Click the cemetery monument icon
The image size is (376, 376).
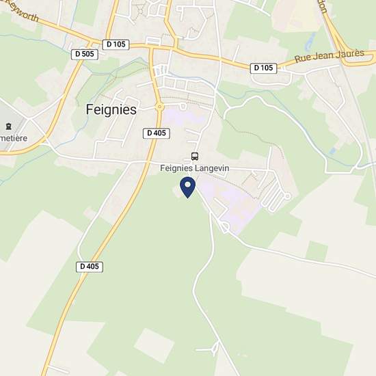pyautogui.click(x=9, y=126)
